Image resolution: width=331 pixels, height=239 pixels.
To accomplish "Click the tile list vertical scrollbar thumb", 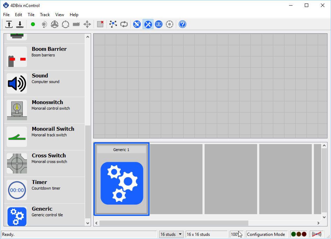I will click(88, 172).
